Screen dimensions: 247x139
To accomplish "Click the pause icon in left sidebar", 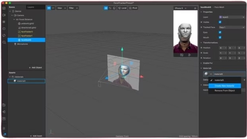I will tap(4, 22).
